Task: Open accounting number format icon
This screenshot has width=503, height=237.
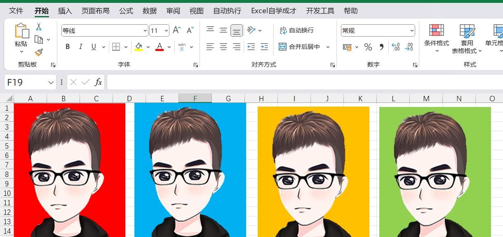Action: [x=347, y=47]
